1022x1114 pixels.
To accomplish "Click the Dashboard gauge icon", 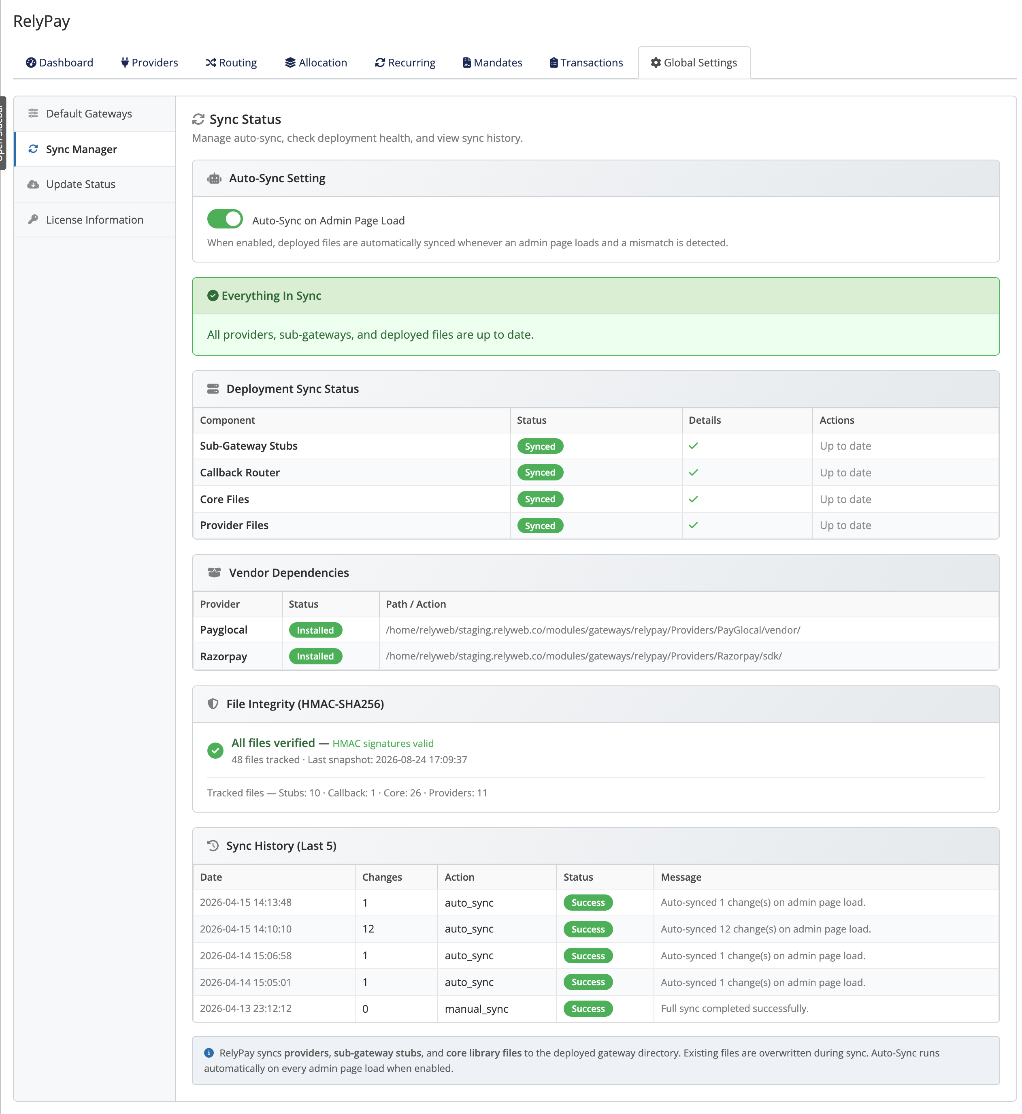I will coord(31,62).
